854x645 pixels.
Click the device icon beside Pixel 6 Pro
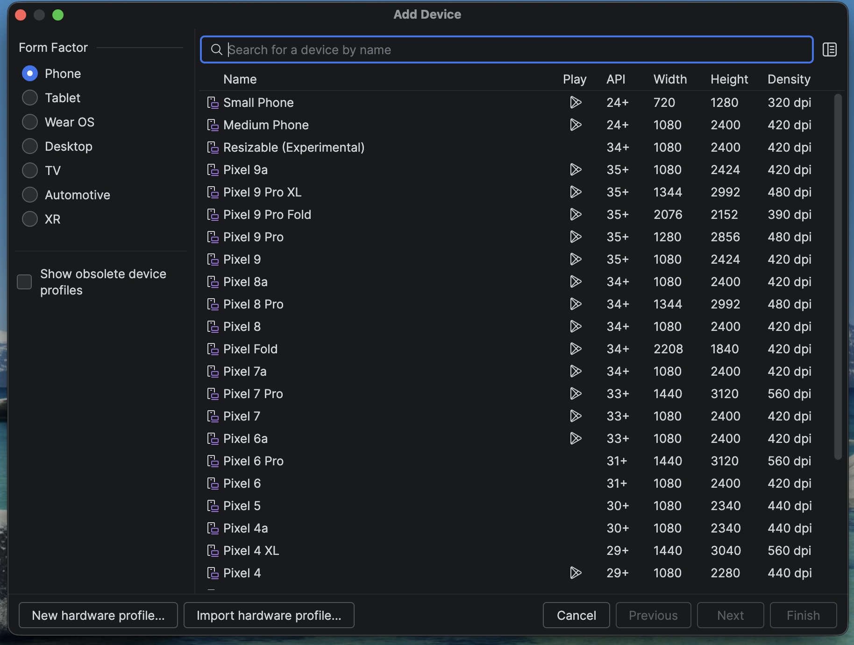pos(213,461)
